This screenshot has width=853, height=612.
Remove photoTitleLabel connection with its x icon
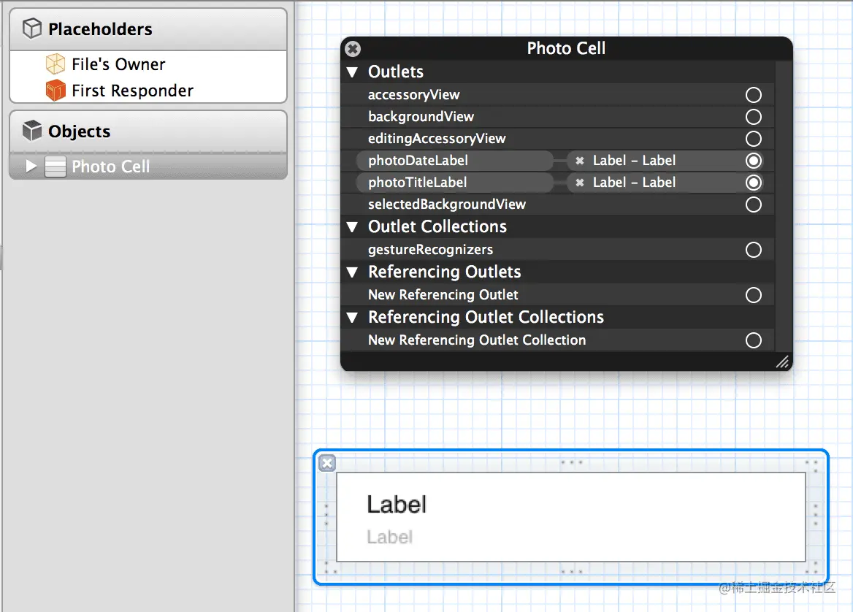(580, 183)
